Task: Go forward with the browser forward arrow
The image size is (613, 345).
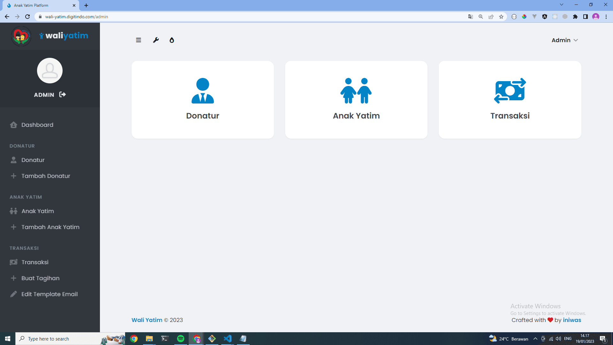Action: point(17,17)
